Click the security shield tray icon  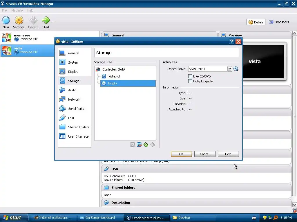point(265,218)
